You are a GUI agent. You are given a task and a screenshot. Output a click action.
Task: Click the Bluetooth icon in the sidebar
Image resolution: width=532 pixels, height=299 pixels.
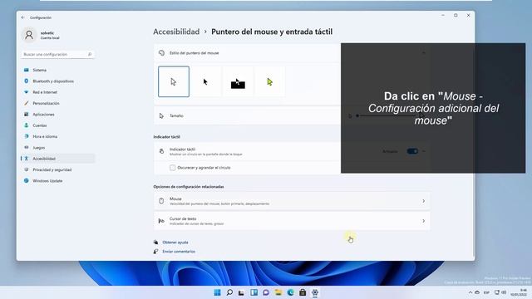pyautogui.click(x=26, y=81)
